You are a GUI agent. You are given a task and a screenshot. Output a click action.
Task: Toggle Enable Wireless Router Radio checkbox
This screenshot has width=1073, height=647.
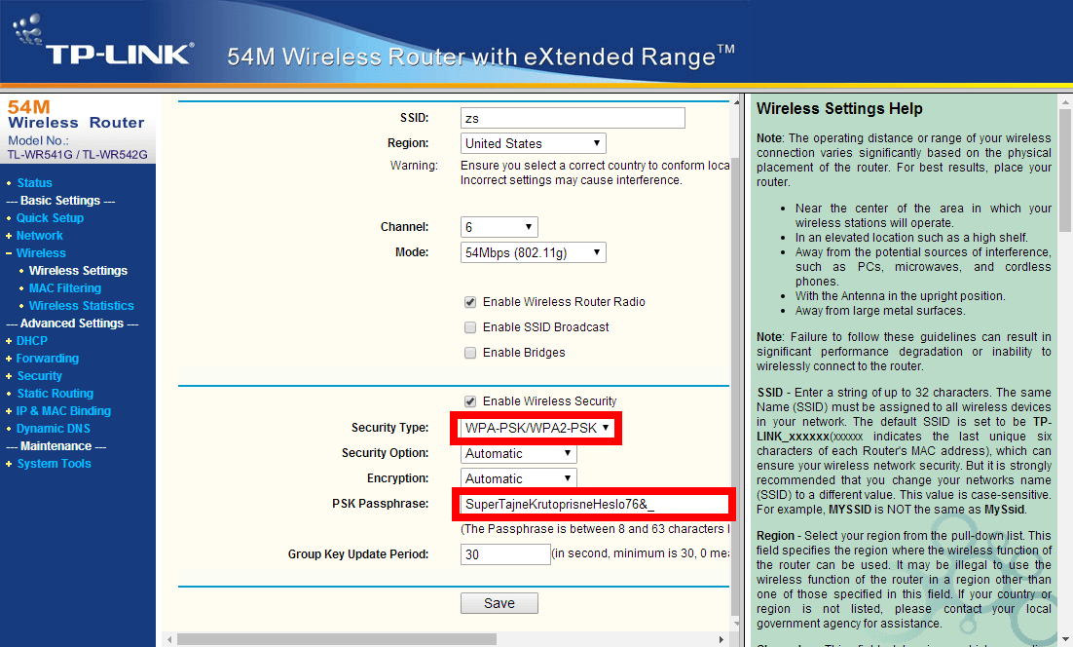tap(470, 302)
